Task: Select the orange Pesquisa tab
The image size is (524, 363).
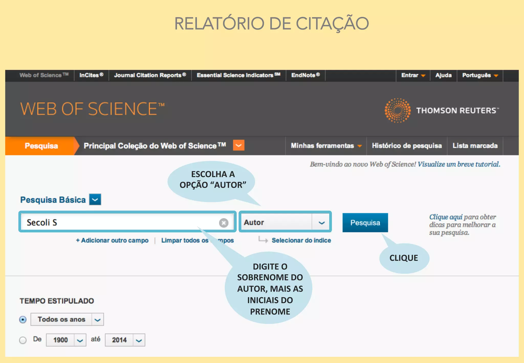Action: coord(41,146)
